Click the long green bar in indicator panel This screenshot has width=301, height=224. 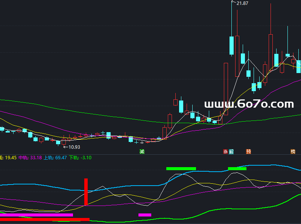[x=181, y=169]
